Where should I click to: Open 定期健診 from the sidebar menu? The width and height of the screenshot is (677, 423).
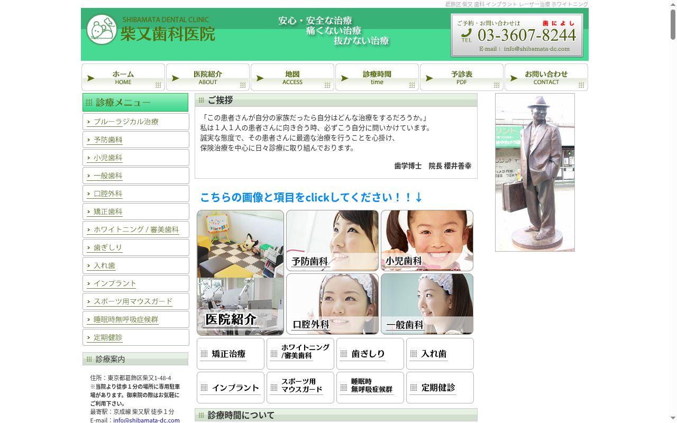pos(136,337)
